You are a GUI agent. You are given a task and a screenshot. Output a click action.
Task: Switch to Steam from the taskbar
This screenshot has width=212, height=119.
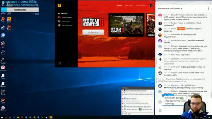coord(46,117)
